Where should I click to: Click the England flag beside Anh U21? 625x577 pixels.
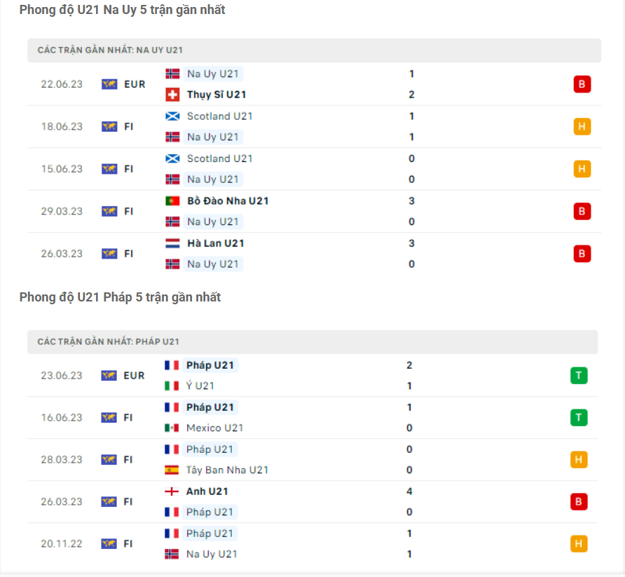coord(172,491)
